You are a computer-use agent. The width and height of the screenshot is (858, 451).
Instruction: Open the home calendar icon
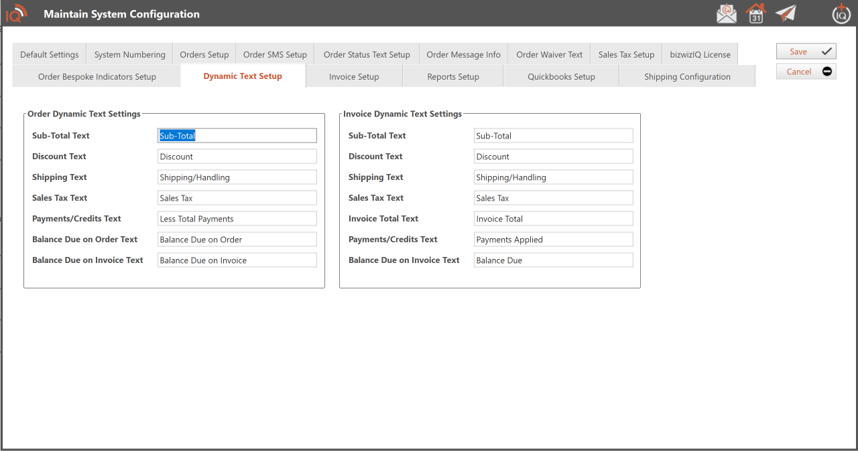coord(756,13)
